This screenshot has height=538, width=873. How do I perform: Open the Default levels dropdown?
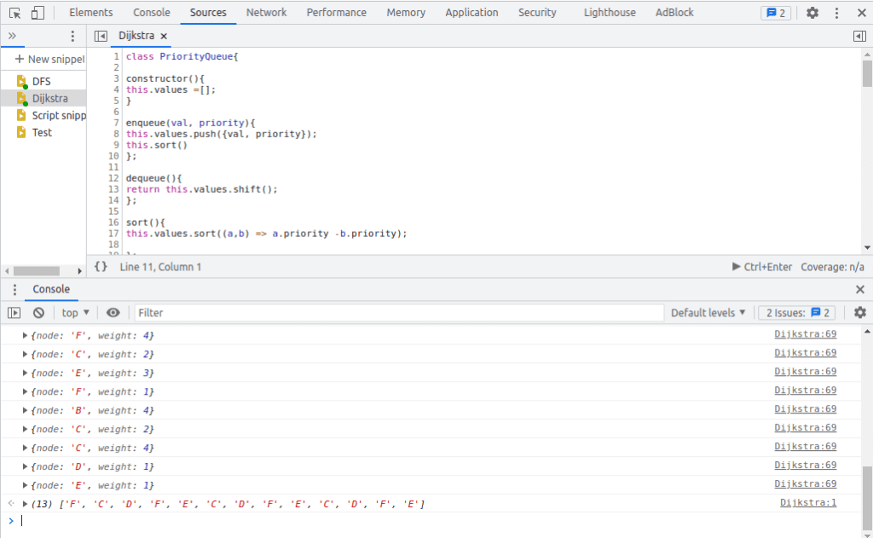click(x=708, y=312)
